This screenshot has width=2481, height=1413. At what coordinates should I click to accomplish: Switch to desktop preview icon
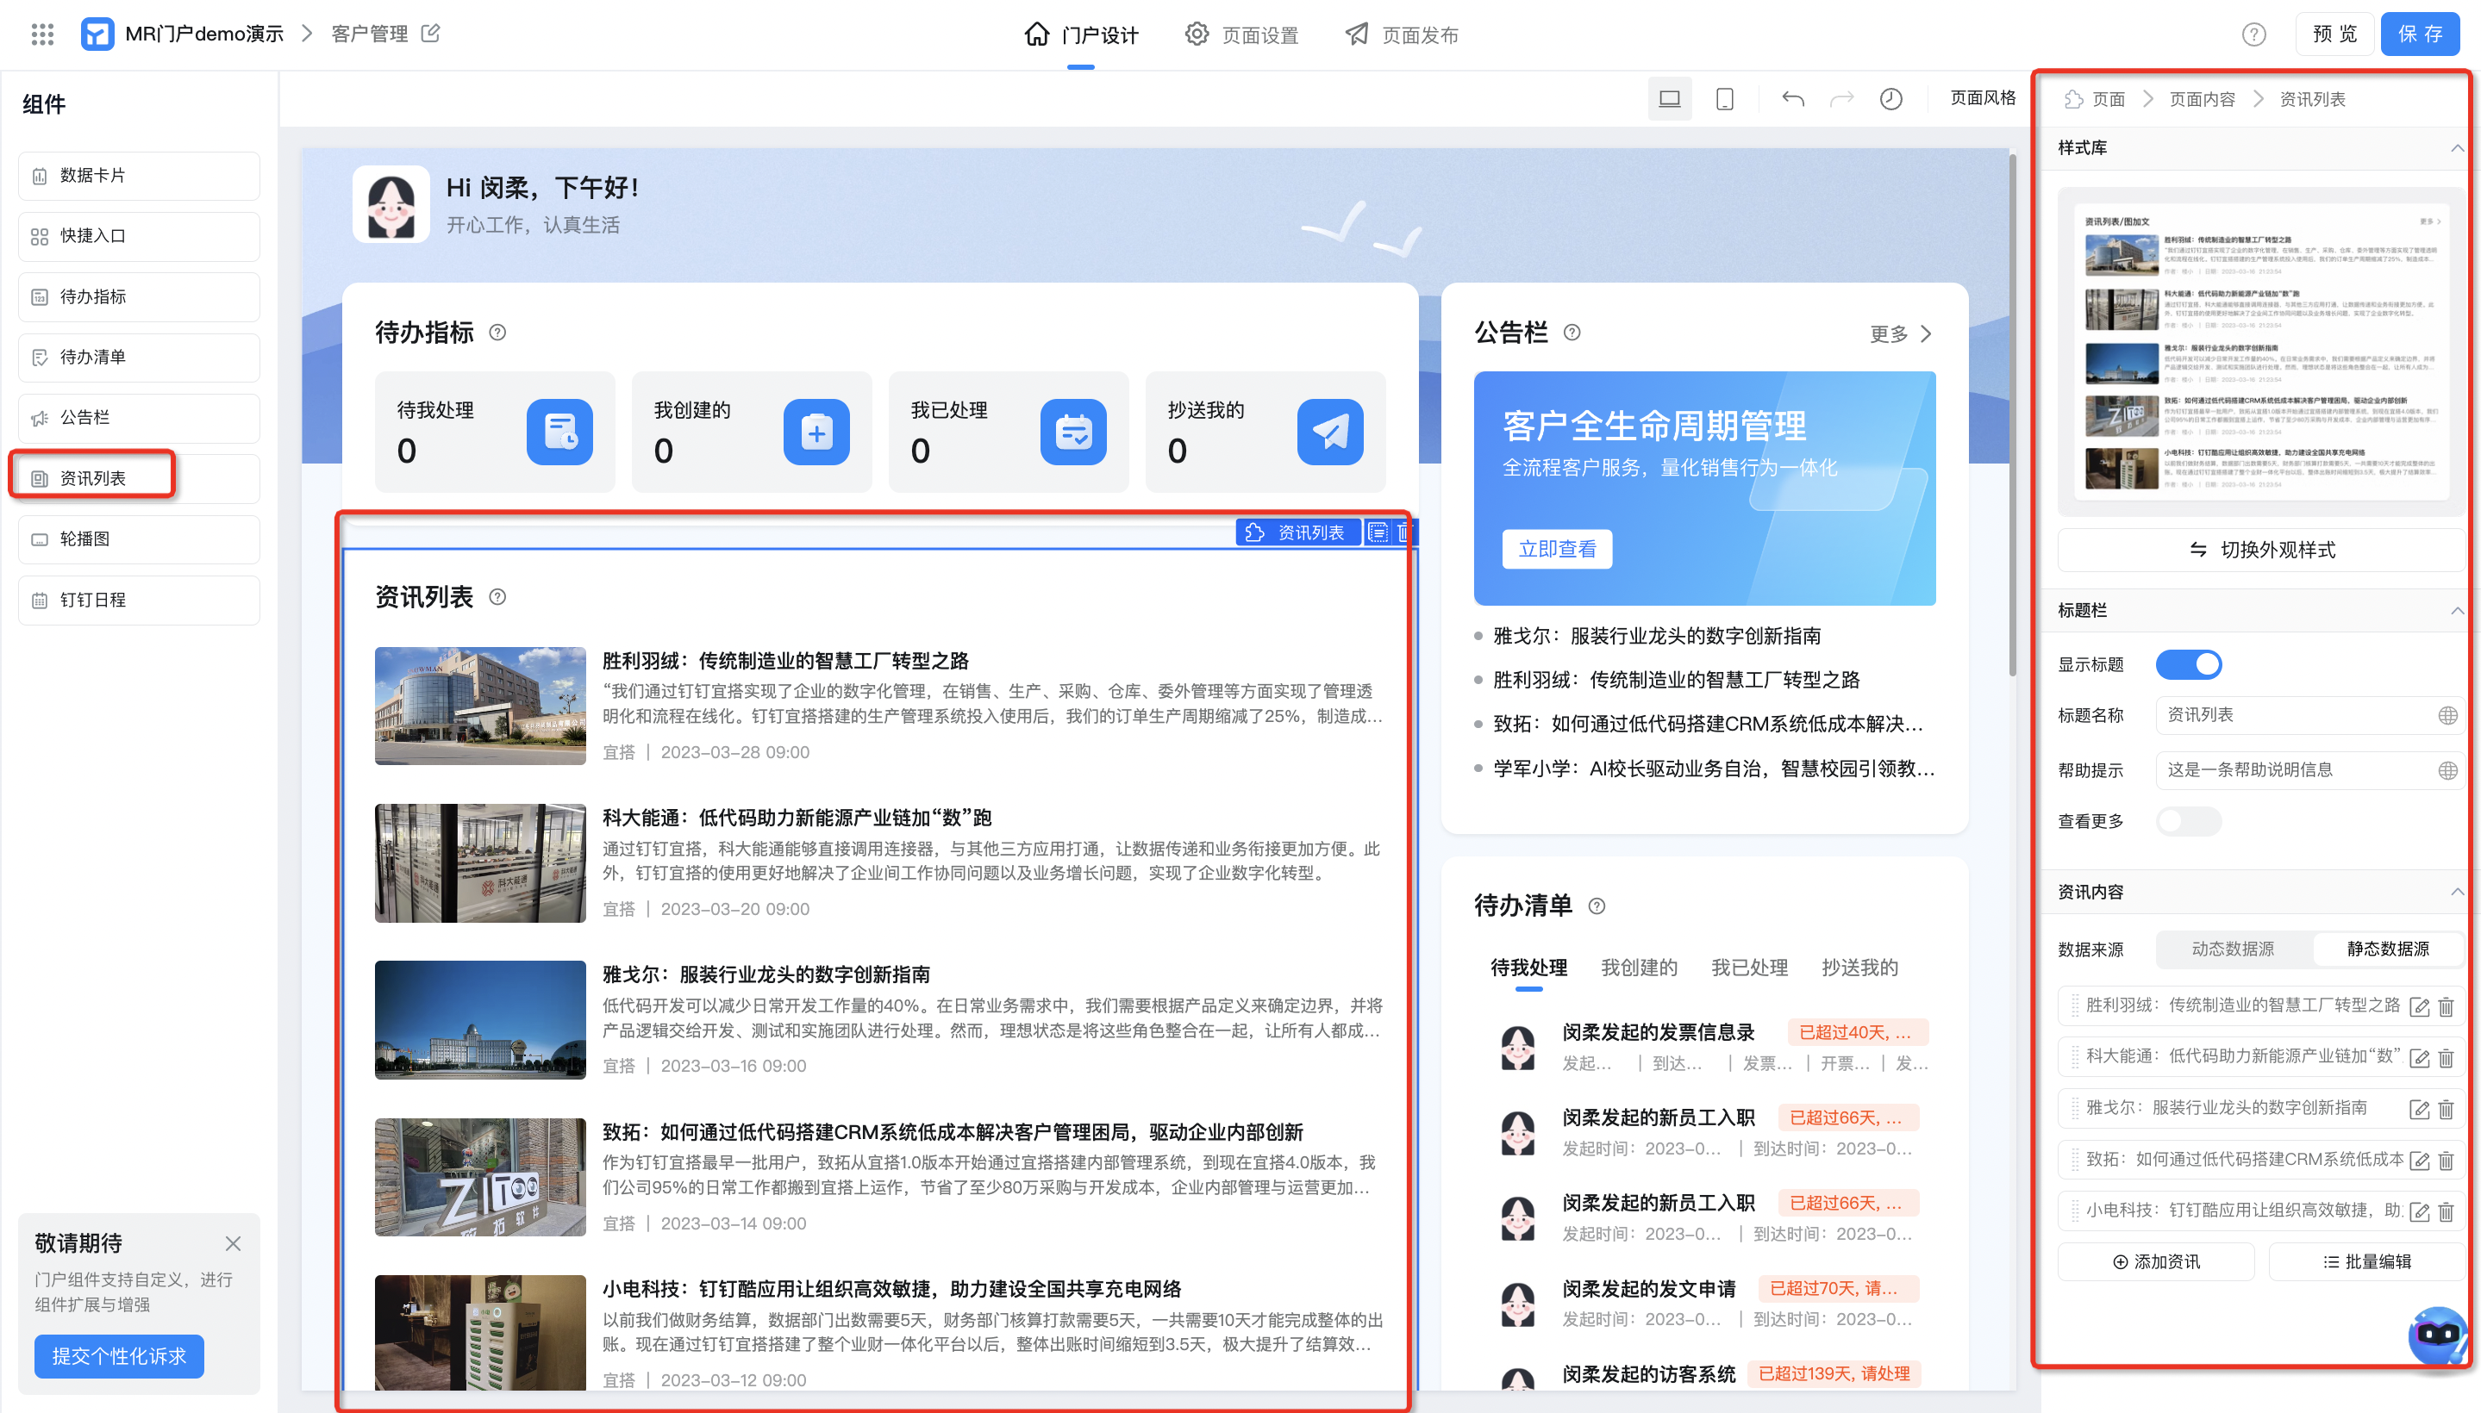(x=1669, y=99)
